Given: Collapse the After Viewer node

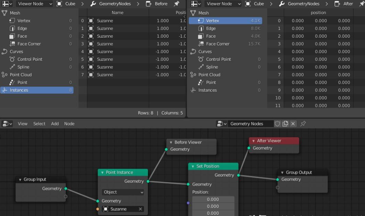Looking at the screenshot, I should point(253,141).
